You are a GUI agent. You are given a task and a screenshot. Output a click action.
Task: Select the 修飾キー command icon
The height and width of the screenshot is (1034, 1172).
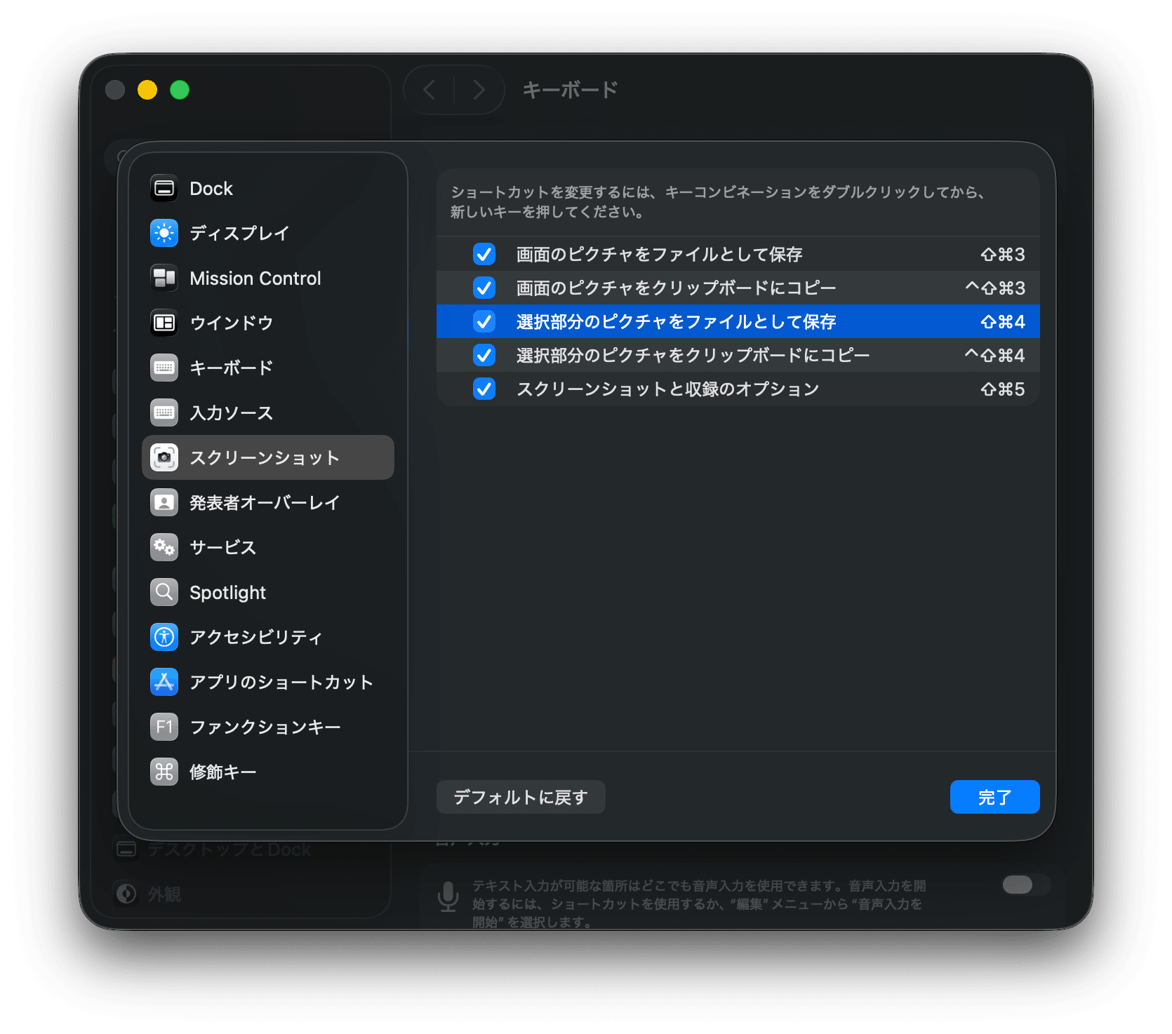(164, 772)
